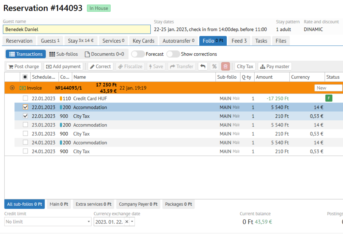This screenshot has height=234, width=343.
Task: Click the red trash delete icon
Action: 226,67
